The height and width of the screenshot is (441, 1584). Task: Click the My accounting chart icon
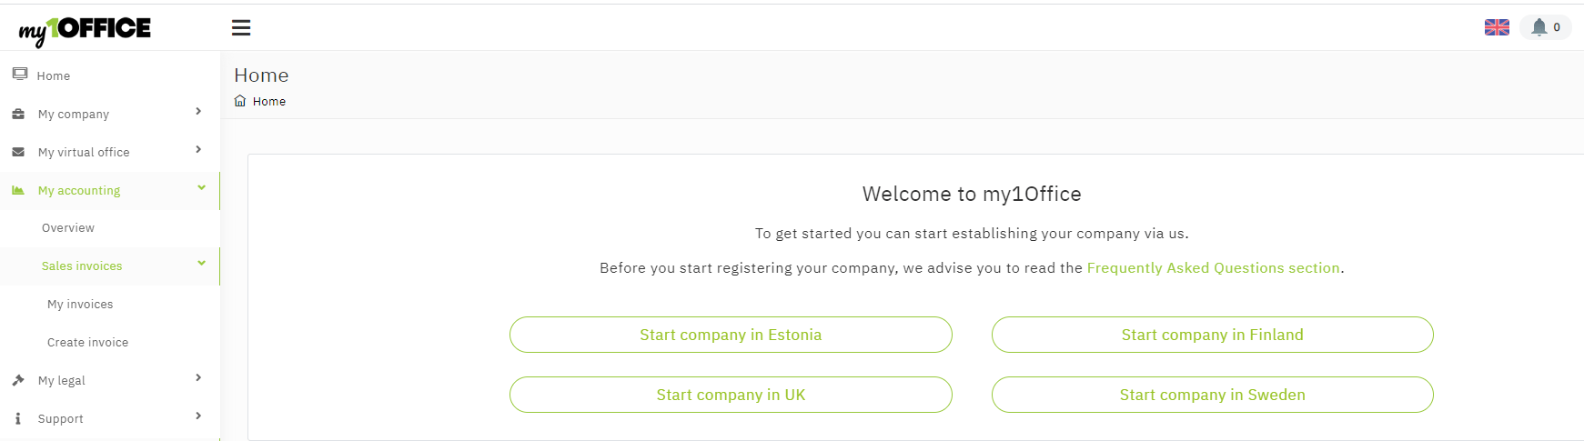[18, 191]
